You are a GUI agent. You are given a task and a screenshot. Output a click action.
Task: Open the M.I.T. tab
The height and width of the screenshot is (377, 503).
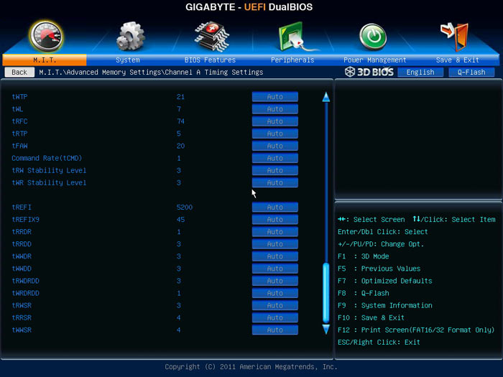tap(45, 60)
